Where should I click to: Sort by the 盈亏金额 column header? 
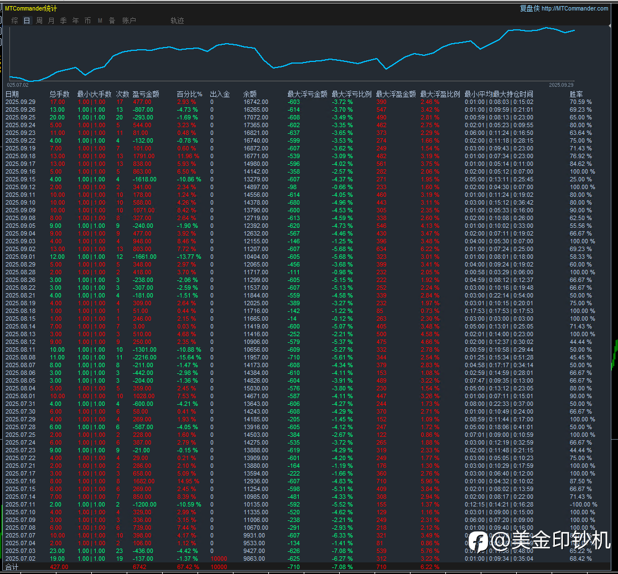[146, 95]
